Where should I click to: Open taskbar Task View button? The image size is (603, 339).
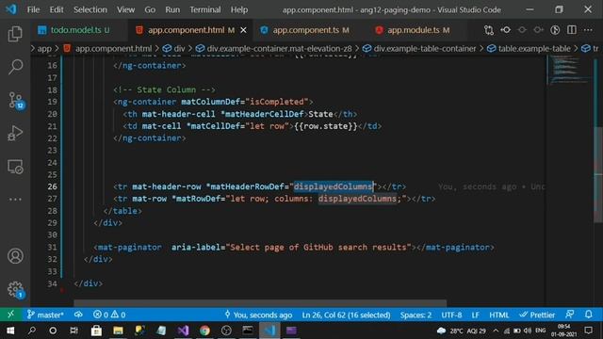pyautogui.click(x=74, y=331)
